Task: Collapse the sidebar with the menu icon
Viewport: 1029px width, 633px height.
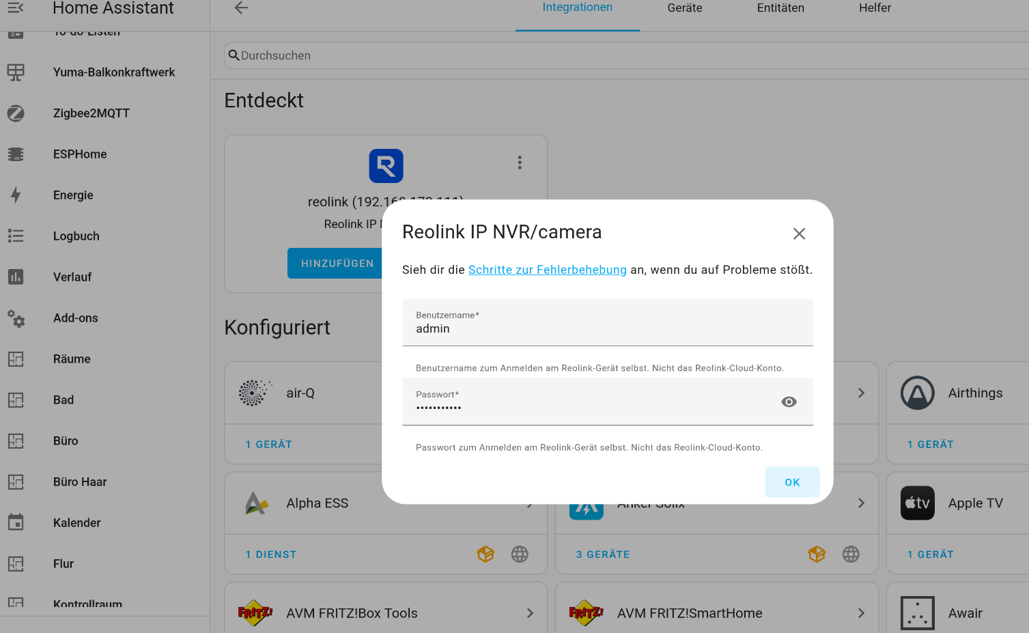Action: pos(16,8)
